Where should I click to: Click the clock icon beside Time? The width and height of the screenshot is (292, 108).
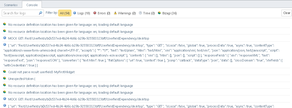click(x=140, y=13)
